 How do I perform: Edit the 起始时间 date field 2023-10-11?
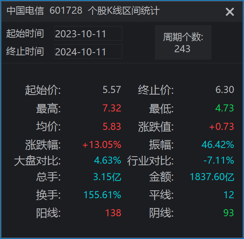click(88, 33)
